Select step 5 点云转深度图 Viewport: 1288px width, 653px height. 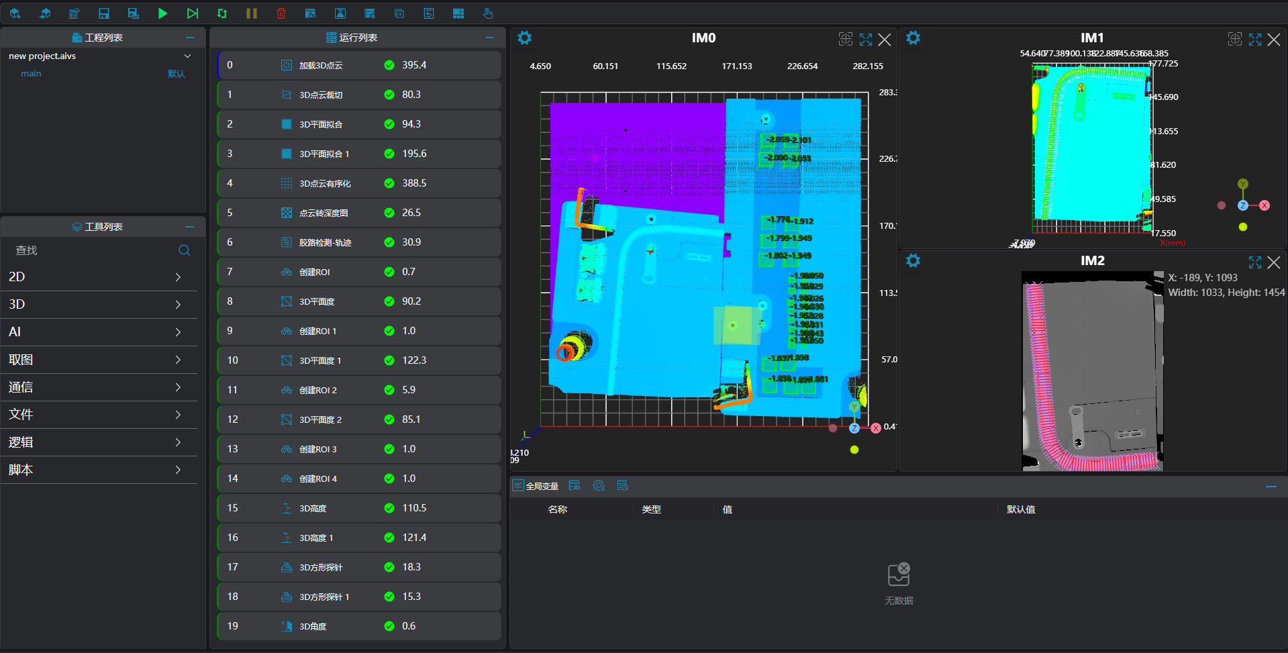[360, 213]
